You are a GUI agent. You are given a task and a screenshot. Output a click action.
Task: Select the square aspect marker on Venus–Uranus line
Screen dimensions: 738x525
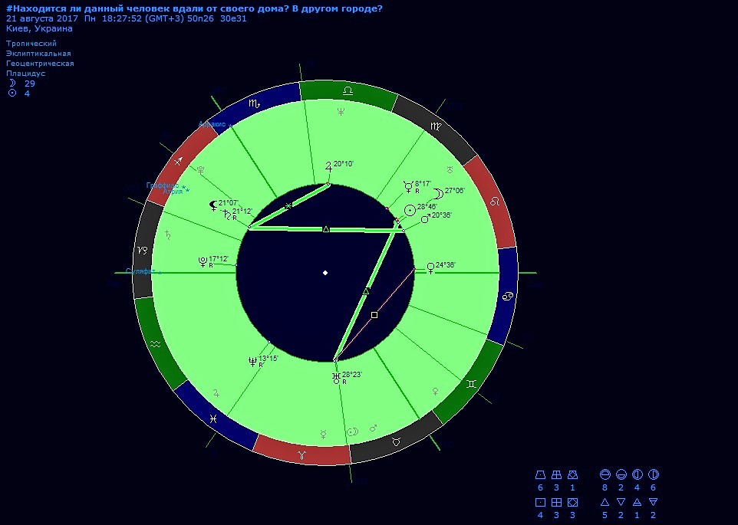point(374,315)
